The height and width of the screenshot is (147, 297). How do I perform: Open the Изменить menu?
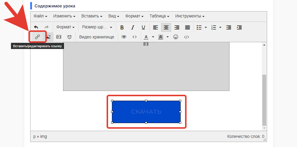point(64,16)
